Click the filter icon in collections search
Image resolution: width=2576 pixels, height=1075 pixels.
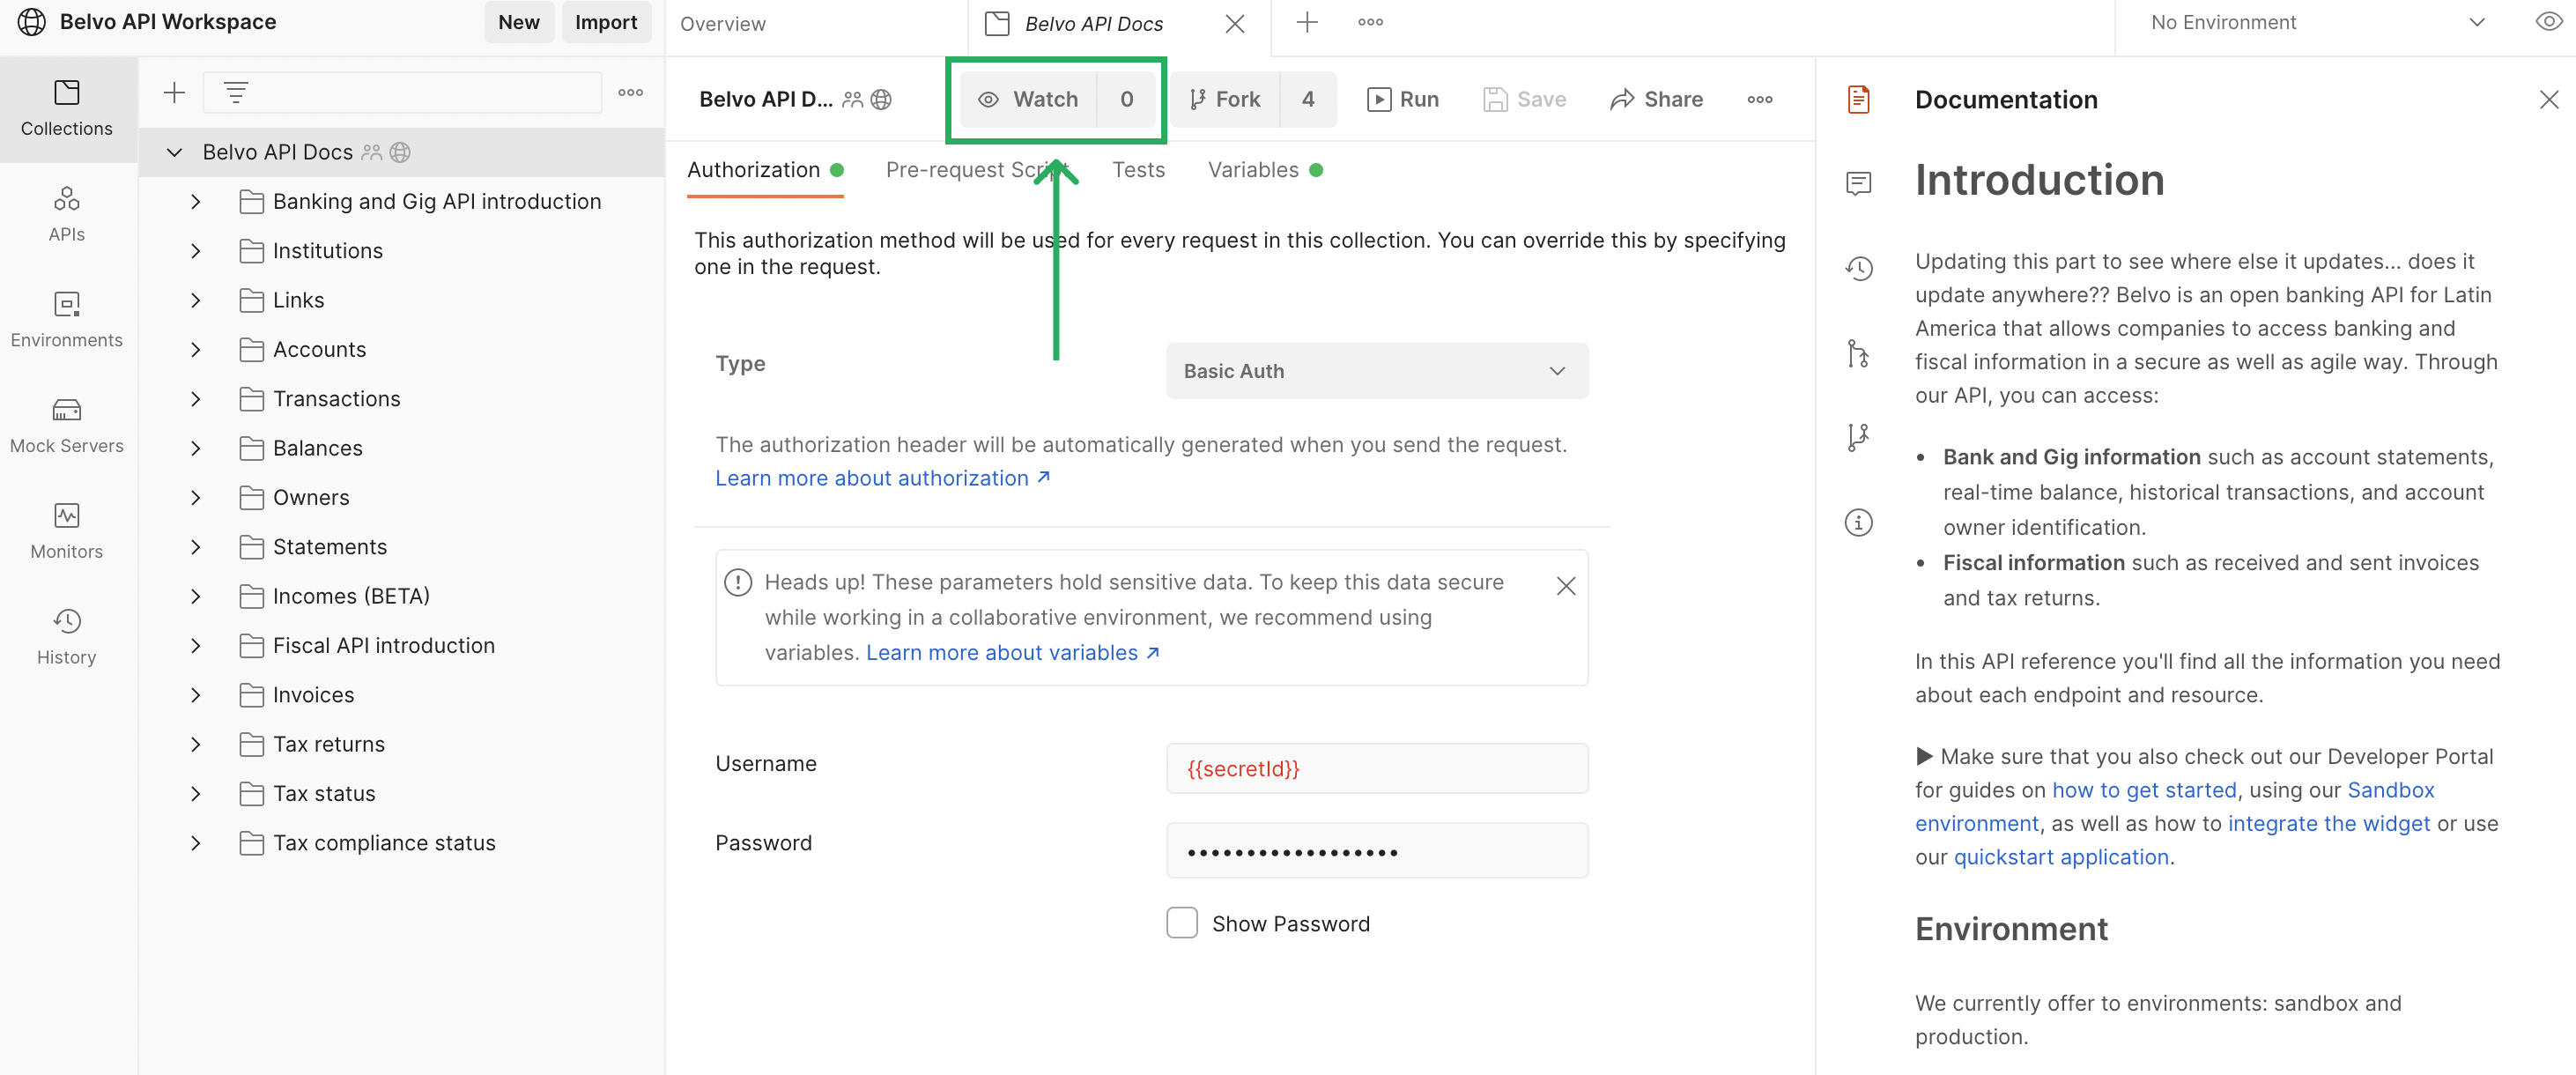[236, 93]
